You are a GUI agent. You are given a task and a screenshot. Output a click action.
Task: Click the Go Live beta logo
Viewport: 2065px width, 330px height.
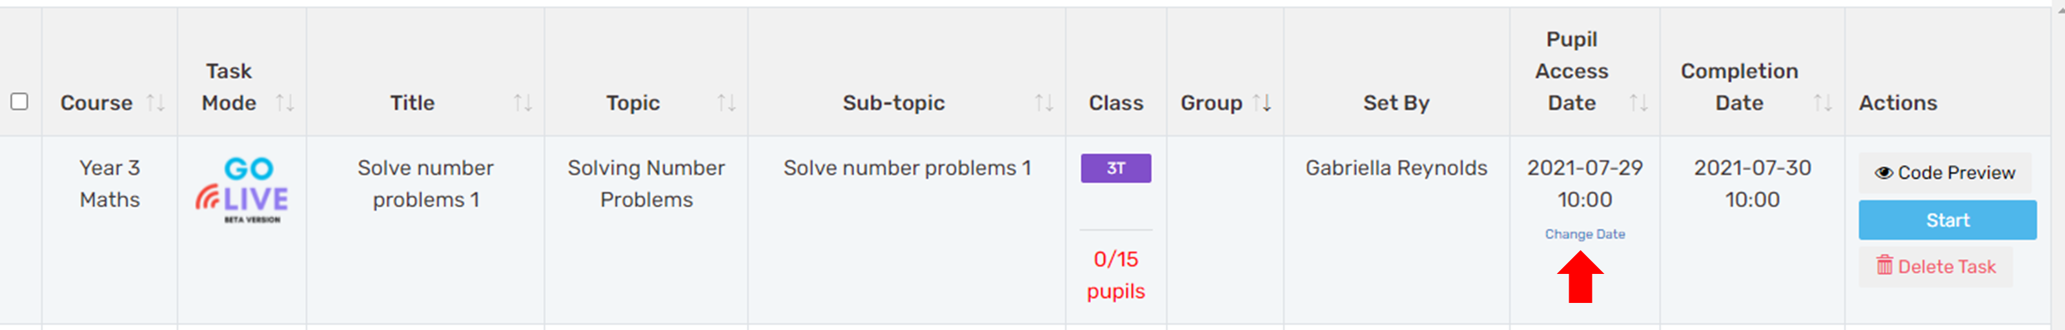[x=241, y=191]
